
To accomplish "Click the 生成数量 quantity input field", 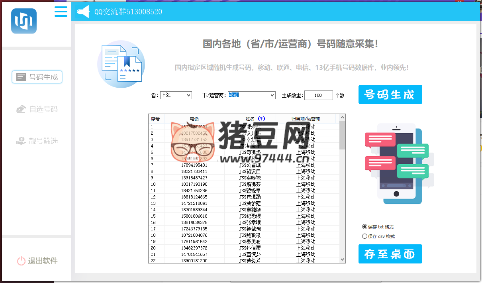I will [318, 95].
